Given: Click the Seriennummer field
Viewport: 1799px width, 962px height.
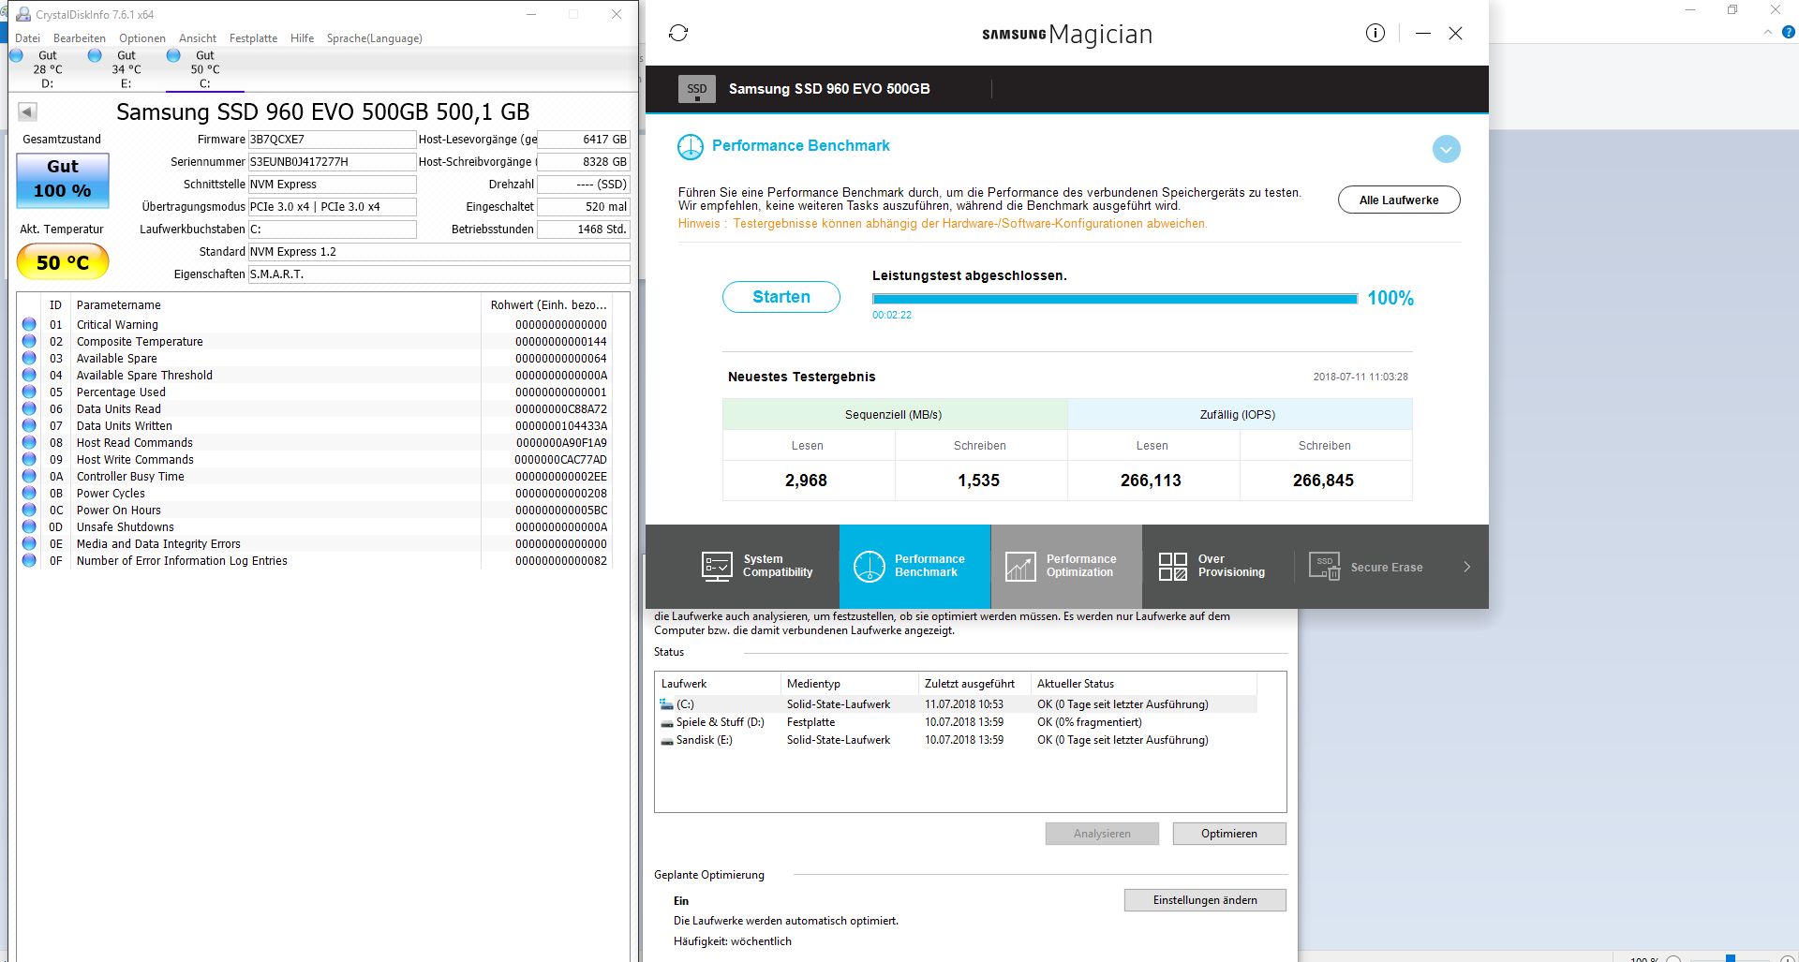Looking at the screenshot, I should [332, 162].
